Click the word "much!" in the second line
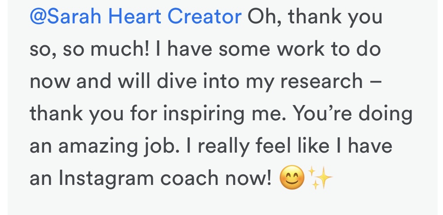443x215 pixels. pos(120,49)
